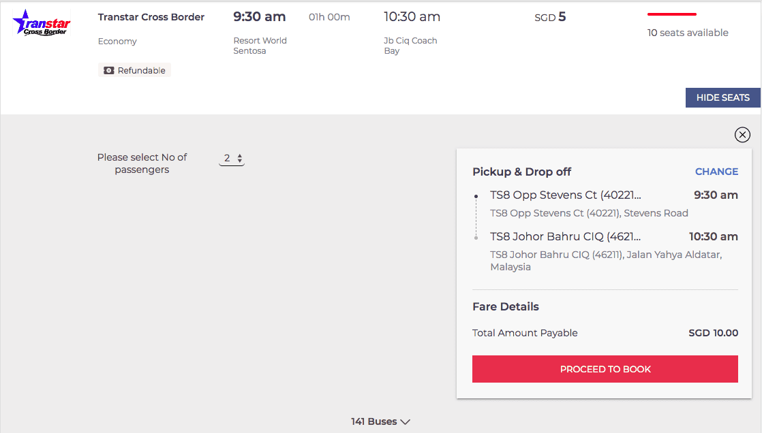
Task: Click the Refundable badge label
Action: (x=141, y=70)
